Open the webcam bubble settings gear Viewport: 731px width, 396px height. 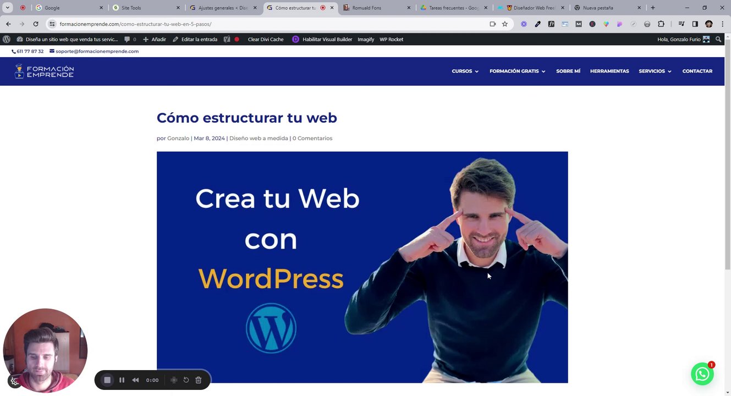[14, 381]
